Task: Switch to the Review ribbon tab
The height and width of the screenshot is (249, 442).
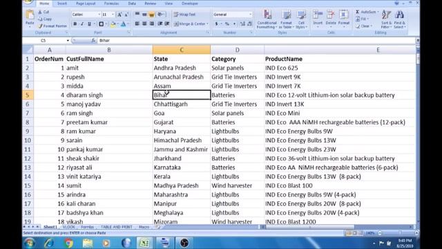Action: click(151, 3)
